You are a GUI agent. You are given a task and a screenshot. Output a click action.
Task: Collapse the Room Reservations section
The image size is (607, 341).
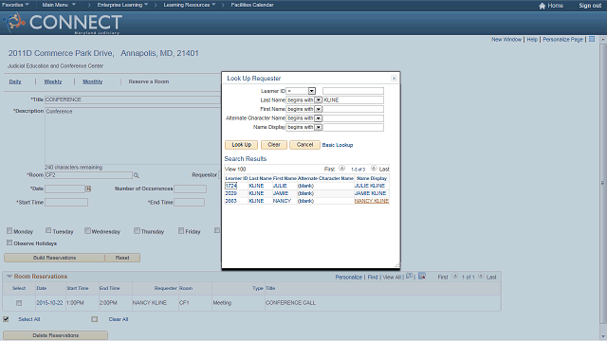[9, 277]
